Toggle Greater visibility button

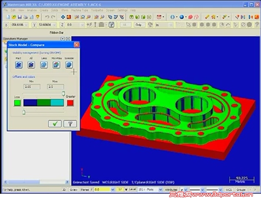pos(69,65)
